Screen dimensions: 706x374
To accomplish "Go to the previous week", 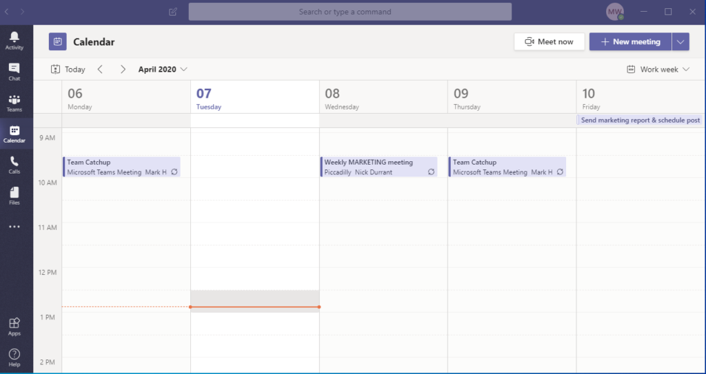I will (100, 69).
